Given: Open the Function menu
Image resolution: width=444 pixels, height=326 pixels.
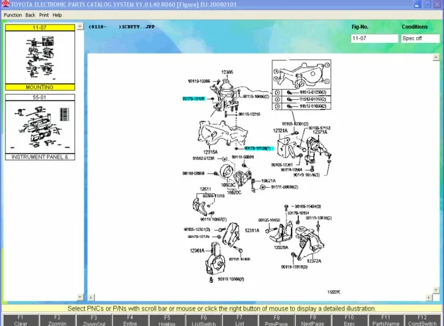Looking at the screenshot, I should click(13, 15).
